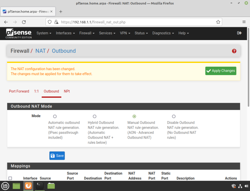
Task: Expand the System menu
Action: 44,33
